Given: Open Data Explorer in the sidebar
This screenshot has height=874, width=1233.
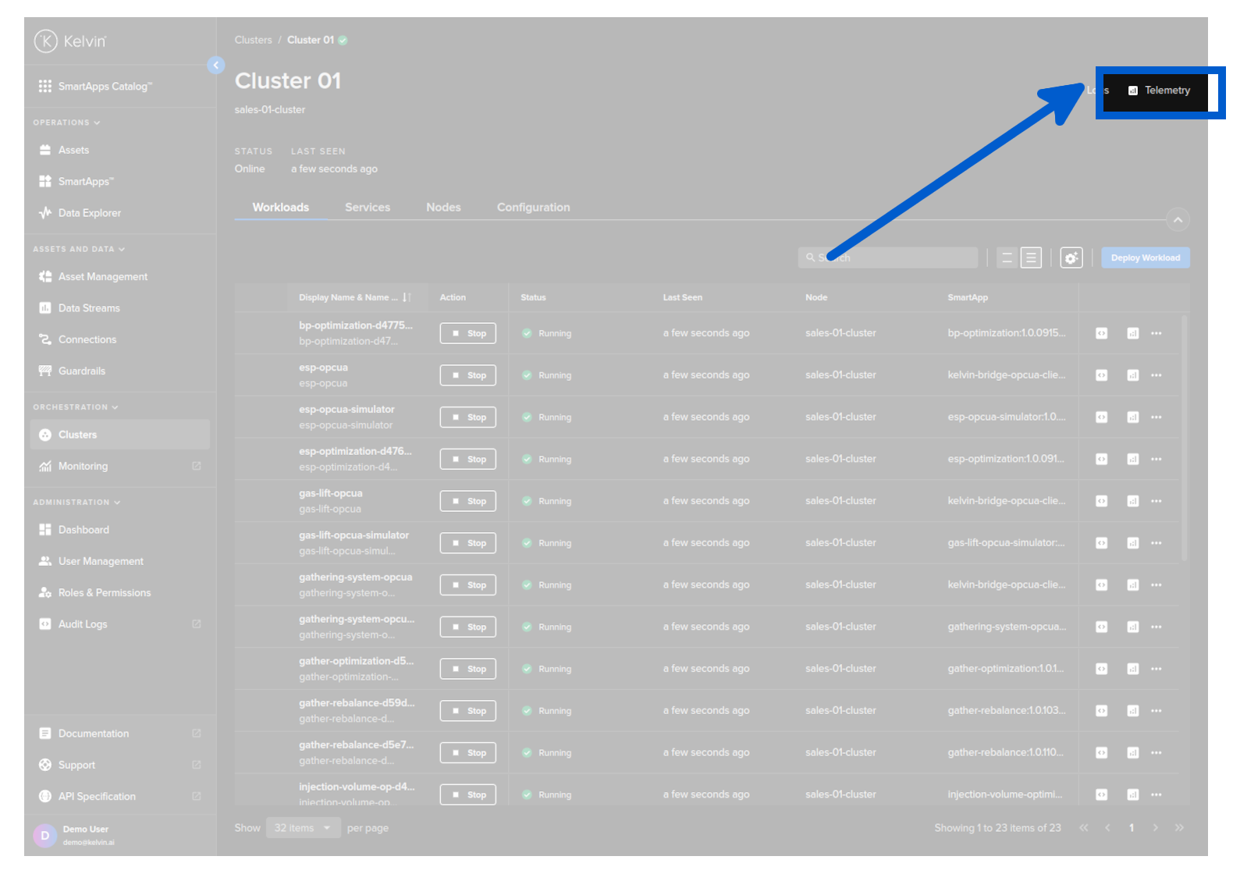Looking at the screenshot, I should [x=89, y=213].
